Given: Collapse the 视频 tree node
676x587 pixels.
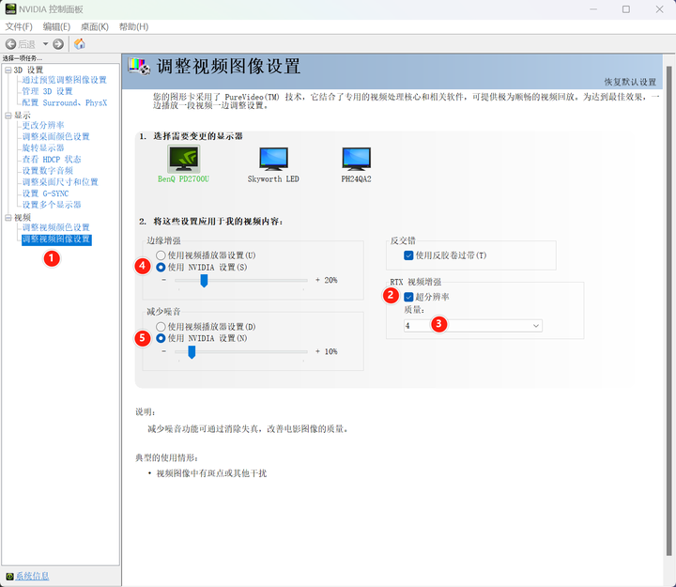Looking at the screenshot, I should tap(8, 217).
